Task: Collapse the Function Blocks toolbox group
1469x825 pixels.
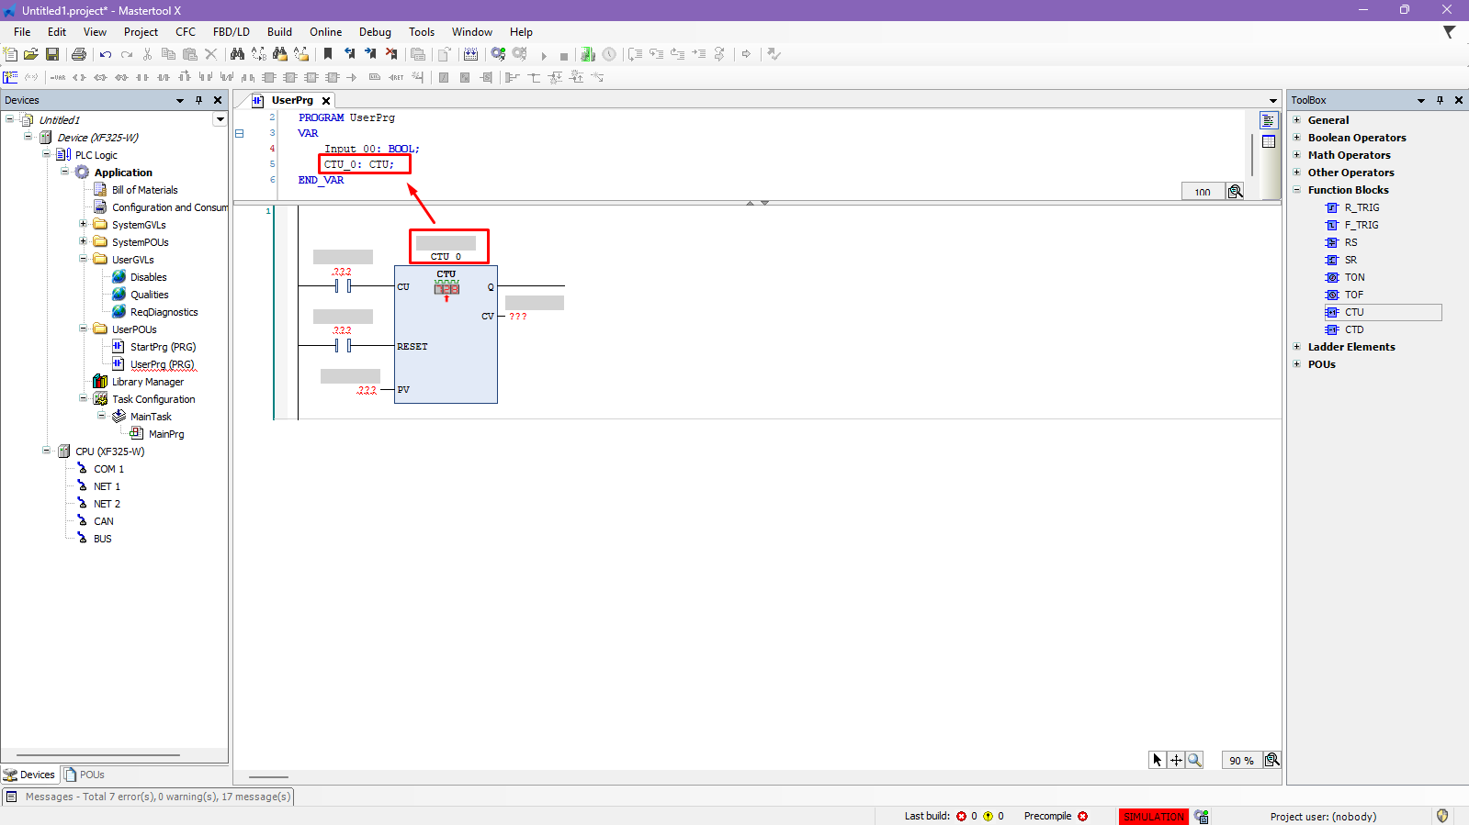Action: 1297,190
